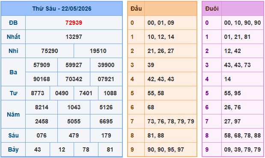The image size is (265, 158).
Task: Click the Sáu number 076
Action: [x=42, y=135]
